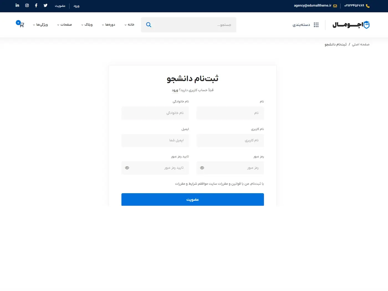Expand the صفحات dropdown menu
This screenshot has width=388, height=291.
65,25
